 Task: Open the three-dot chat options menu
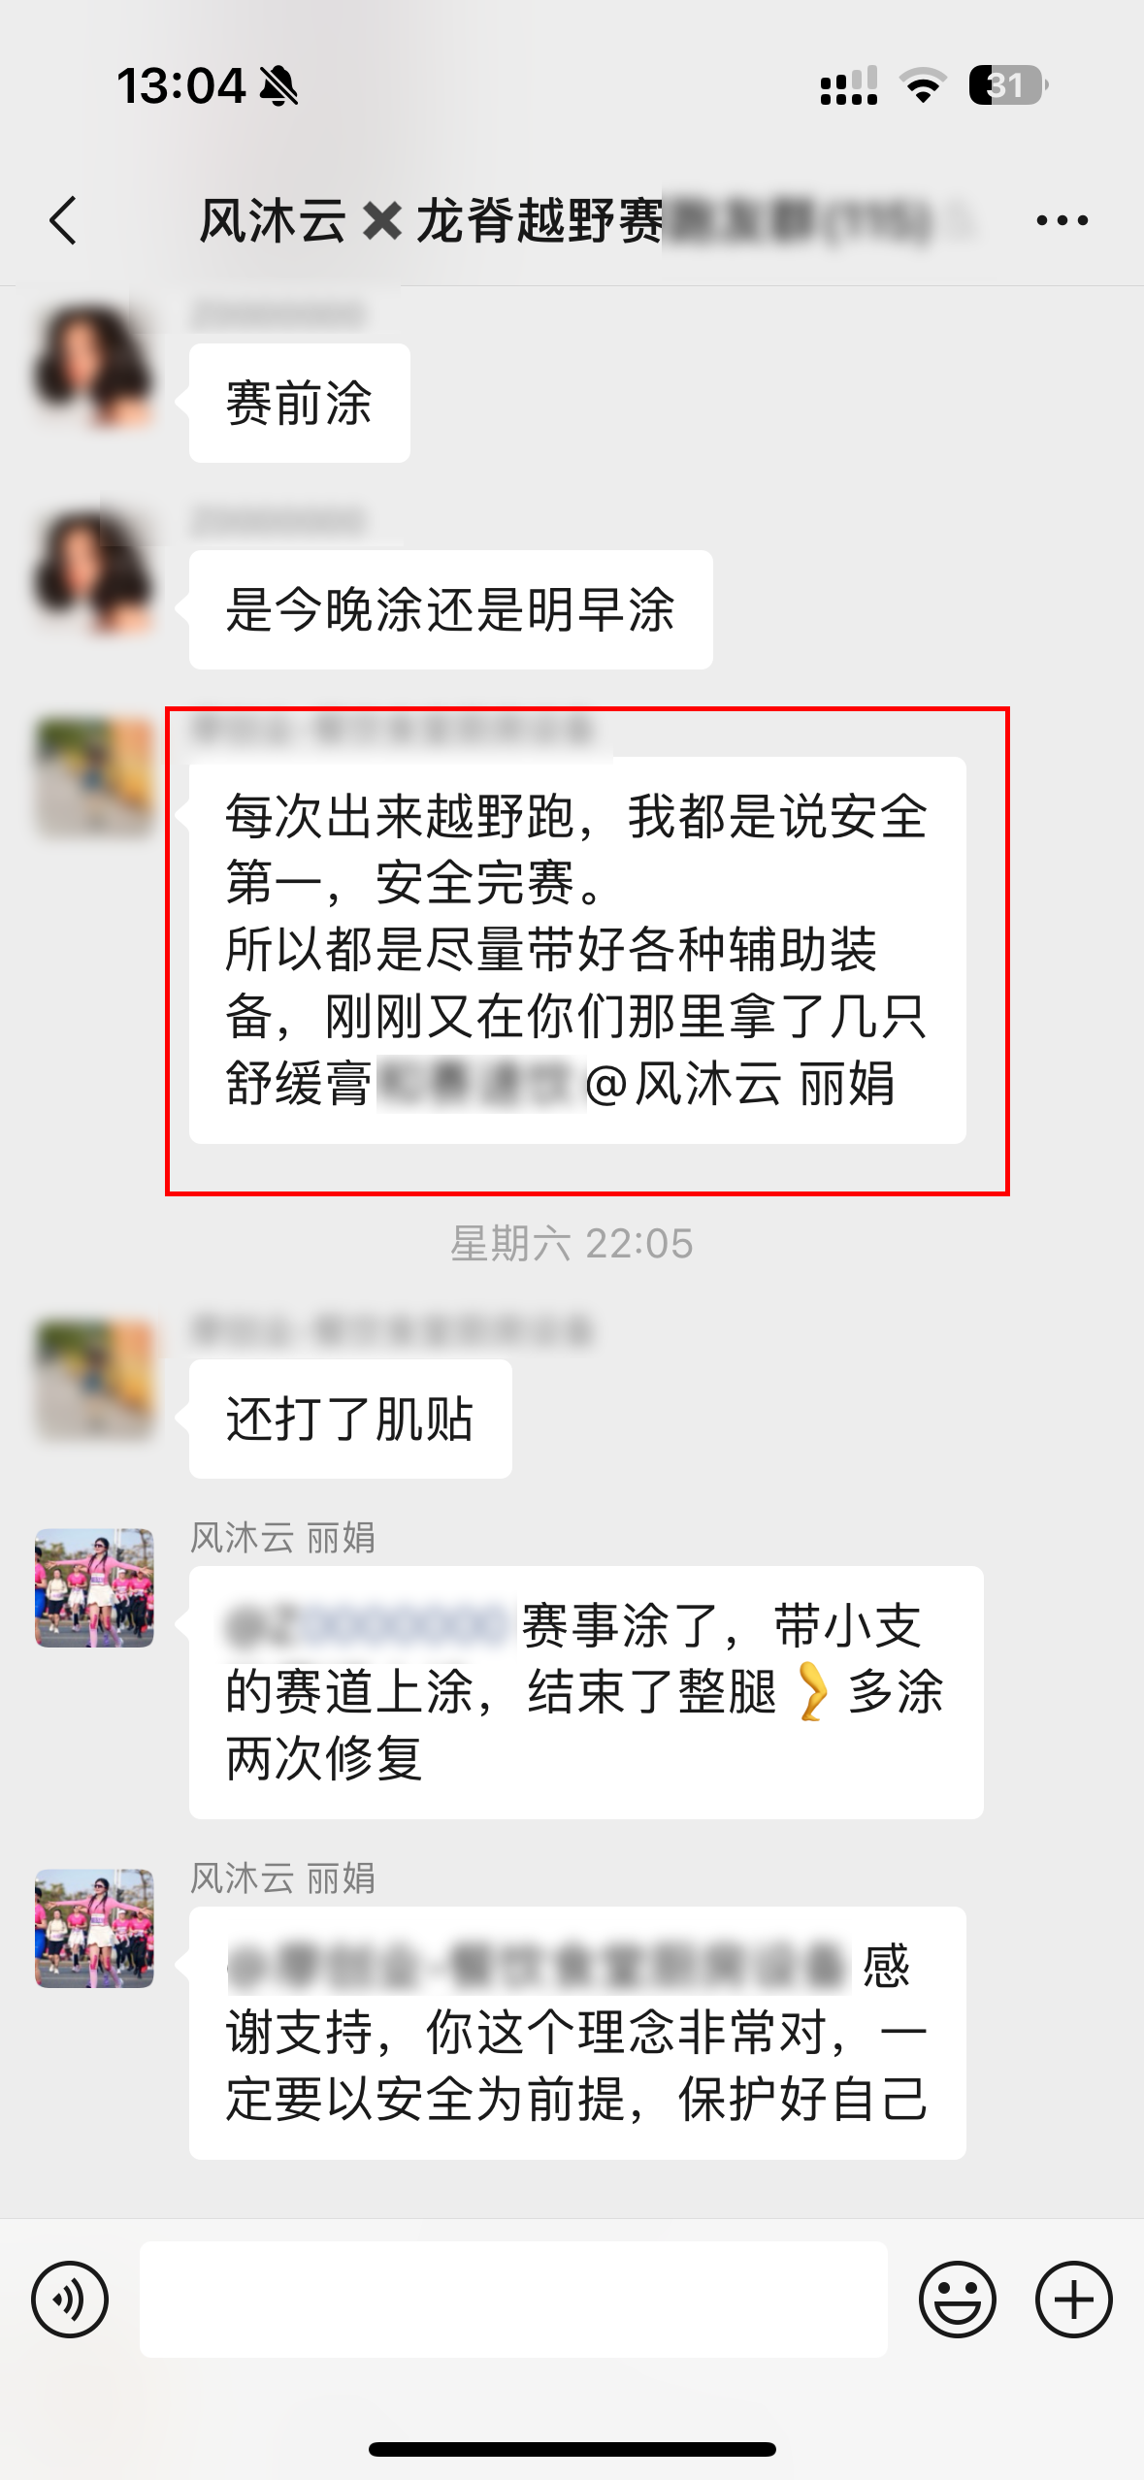(x=1062, y=221)
